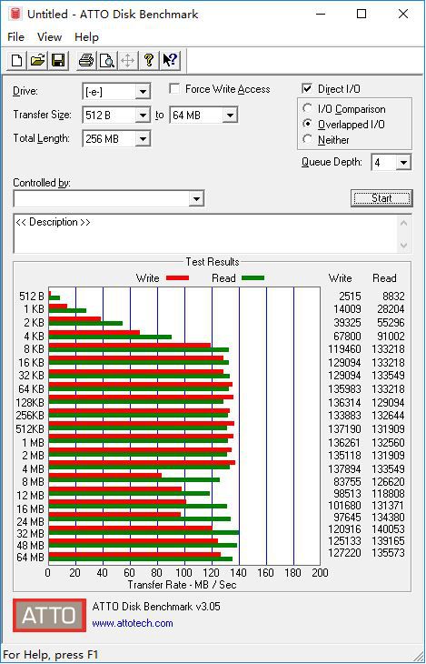The height and width of the screenshot is (664, 426).
Task: Click the 8 MB row label
Action: point(32,482)
